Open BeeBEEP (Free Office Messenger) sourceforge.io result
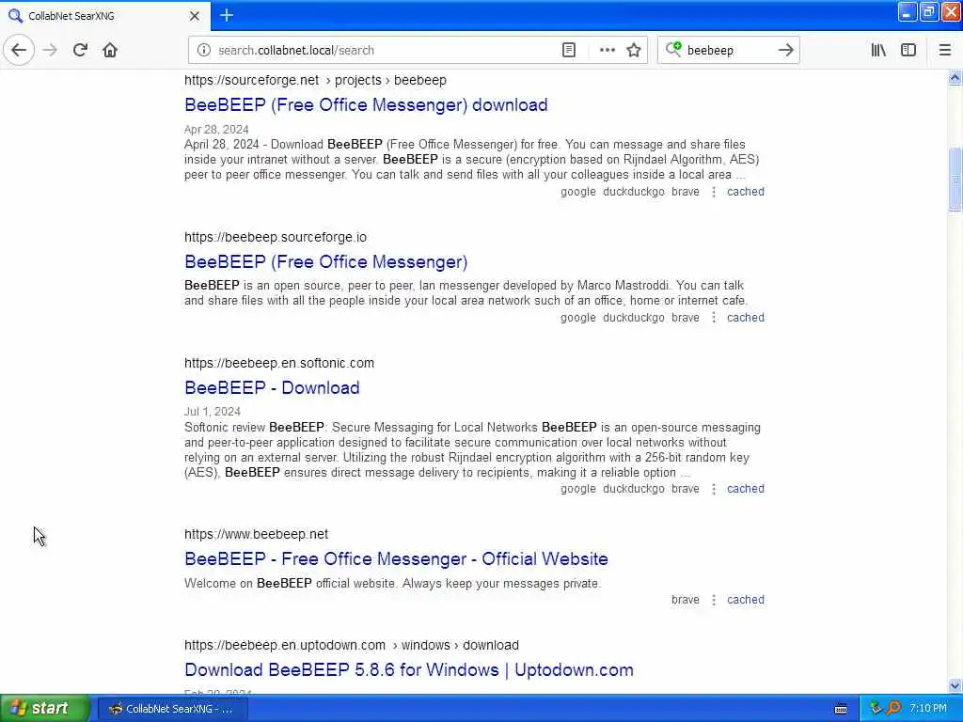Screen dimensions: 963x722 (x=325, y=262)
